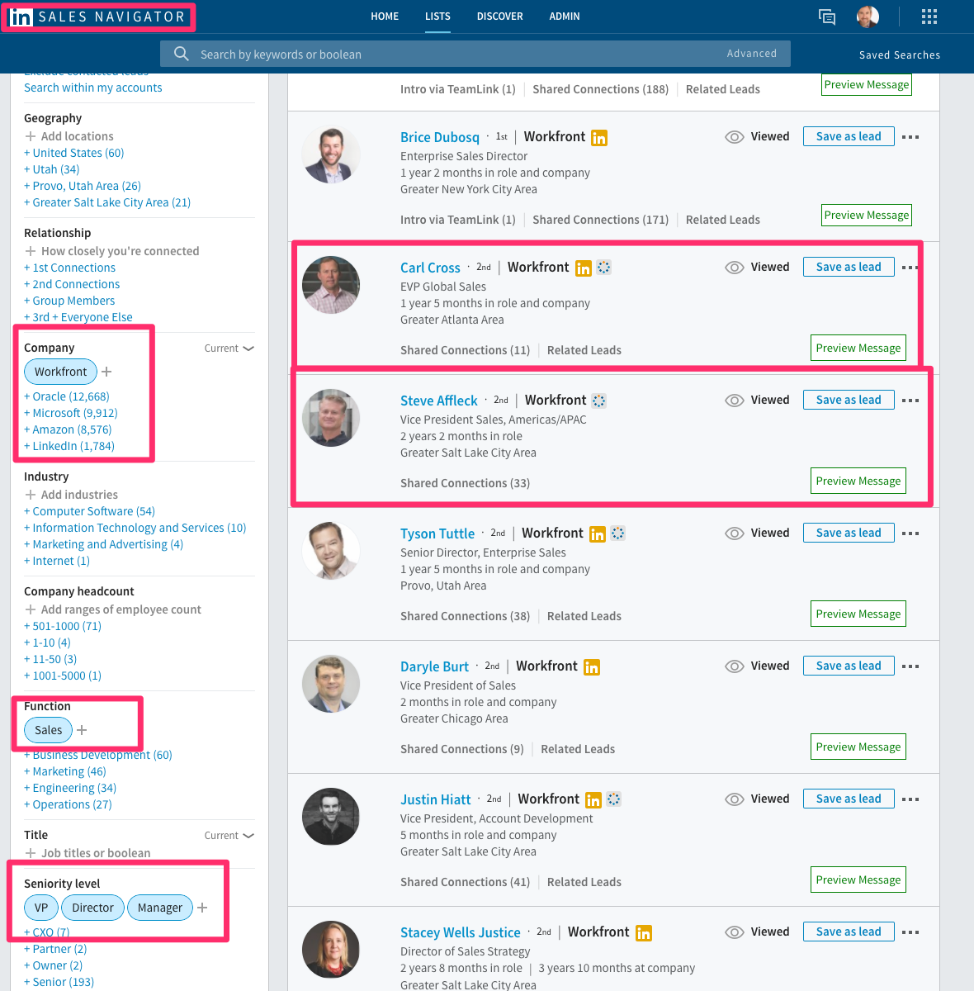Click the TeamLink icon beside Steve Affleck

[599, 401]
